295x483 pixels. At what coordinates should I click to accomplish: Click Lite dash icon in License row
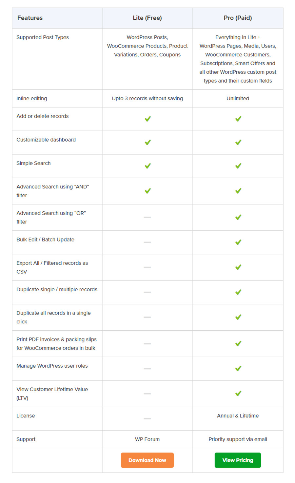147,418
